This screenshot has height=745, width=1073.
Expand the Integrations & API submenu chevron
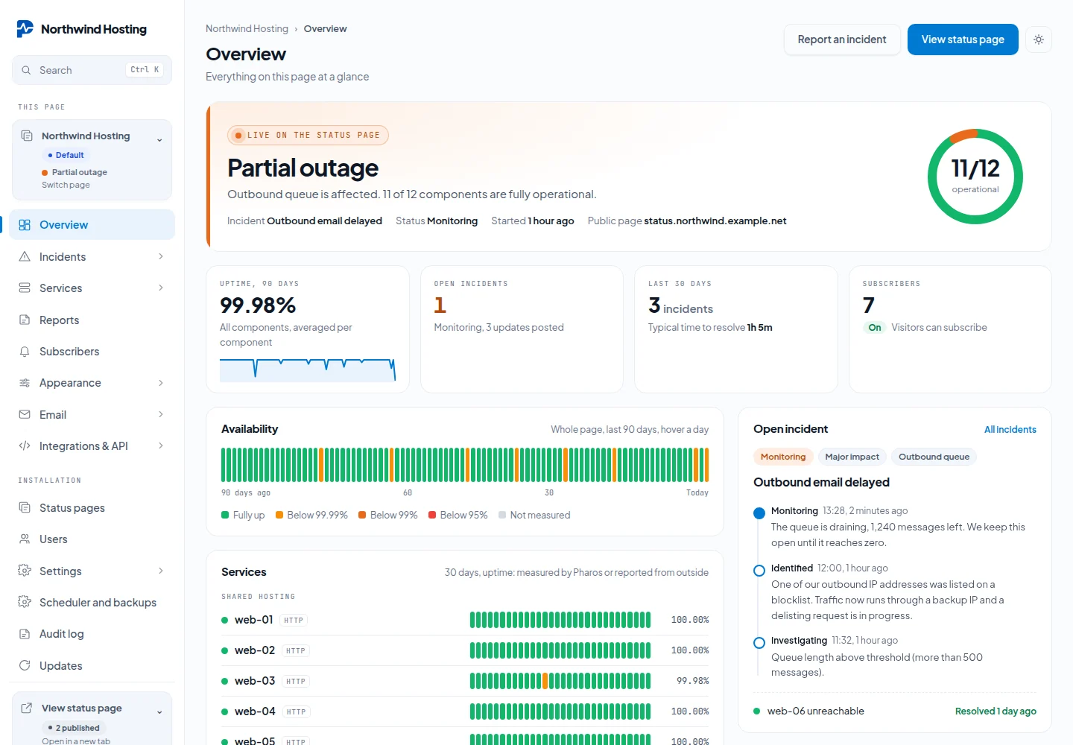click(x=161, y=446)
